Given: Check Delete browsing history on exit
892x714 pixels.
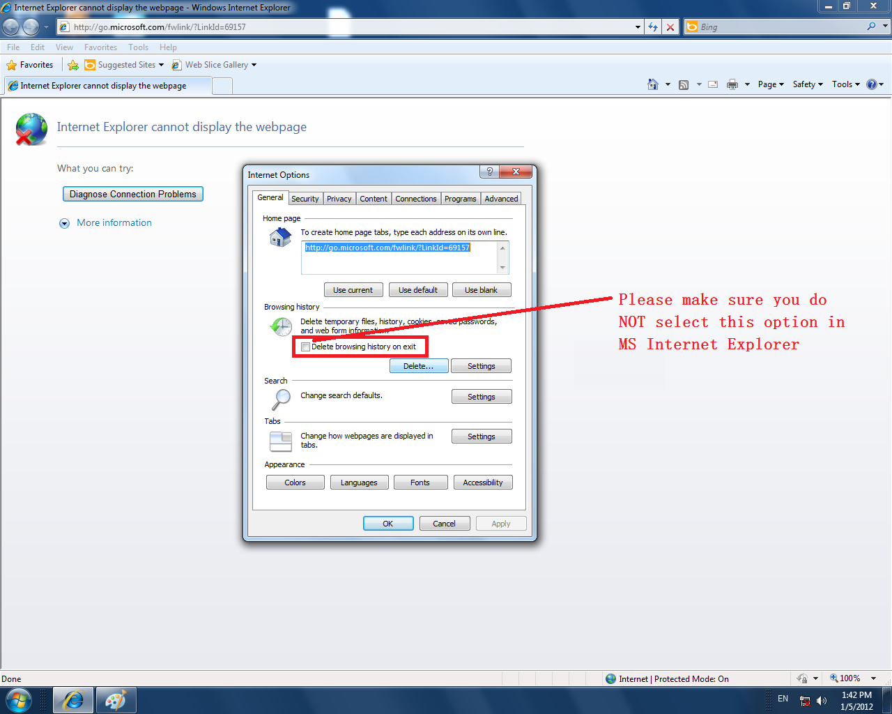Looking at the screenshot, I should [305, 347].
